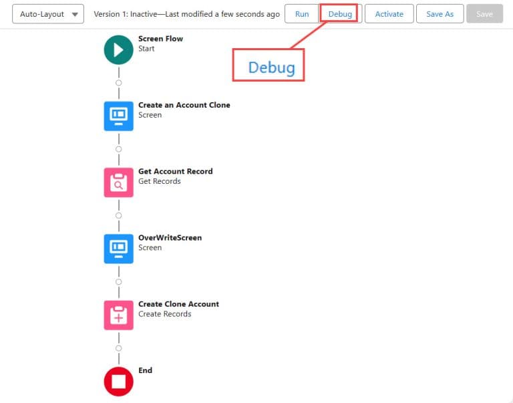This screenshot has width=513, height=403.
Task: Open the Auto-Layout dropdown
Action: (48, 14)
